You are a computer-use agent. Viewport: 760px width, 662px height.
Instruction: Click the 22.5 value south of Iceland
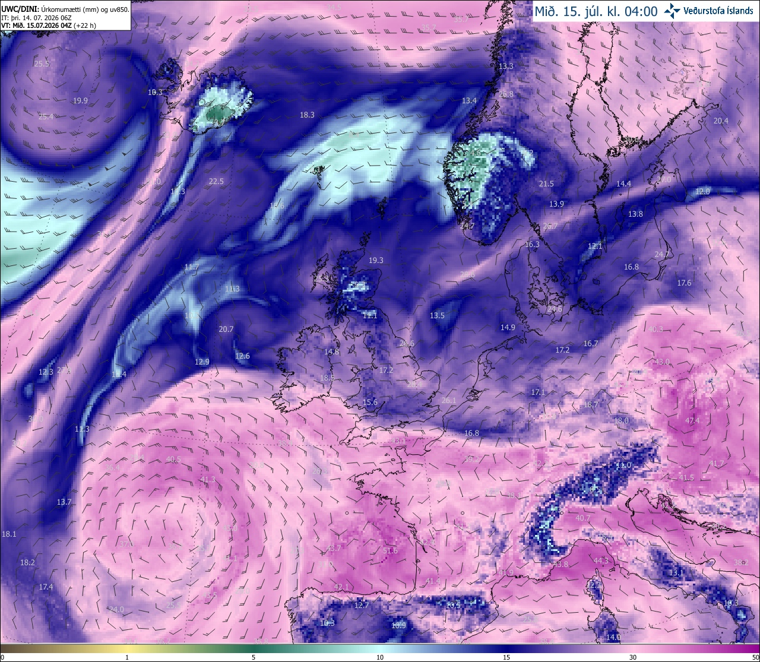coord(216,181)
